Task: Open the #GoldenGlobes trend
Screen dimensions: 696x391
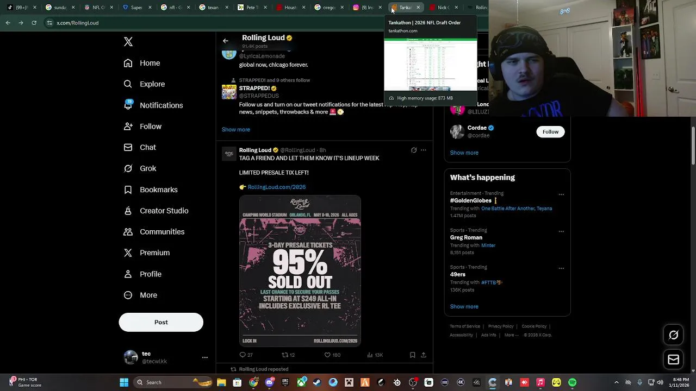Action: point(471,200)
